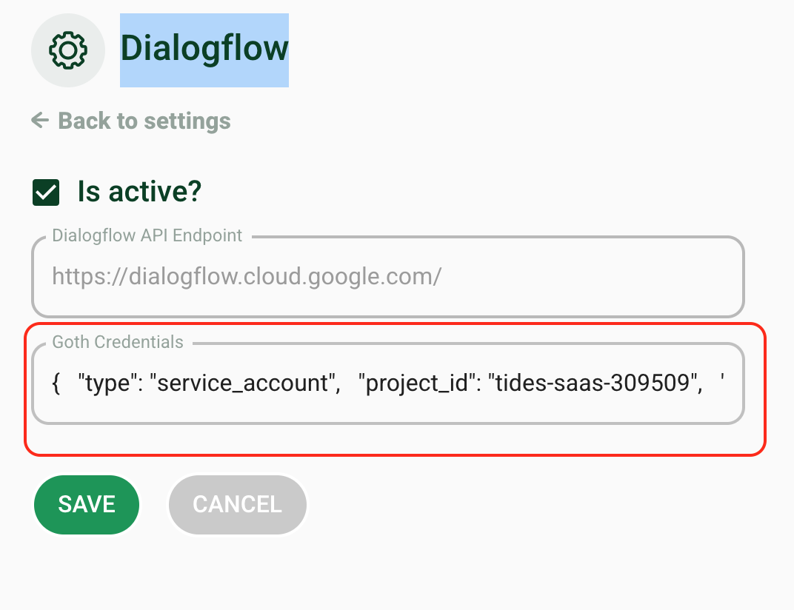The width and height of the screenshot is (794, 610).
Task: Cancel the Dialogflow changes
Action: pos(238,504)
